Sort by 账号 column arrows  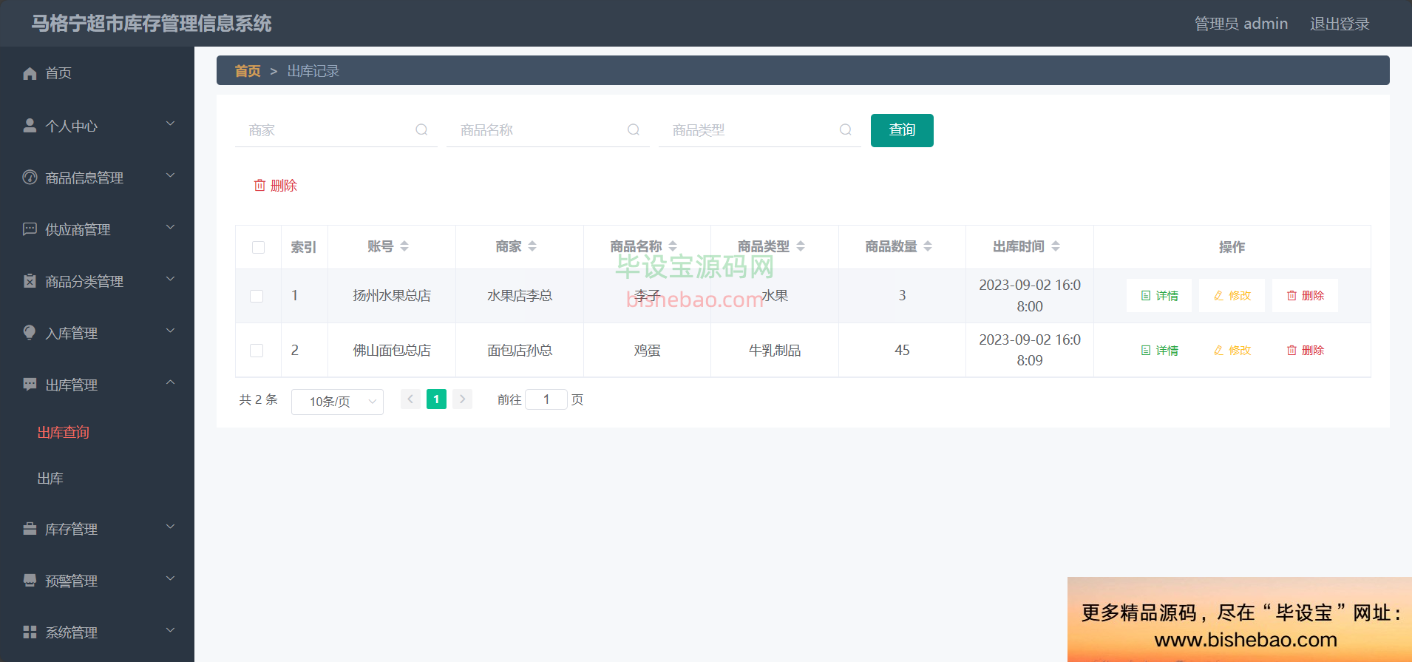(404, 246)
